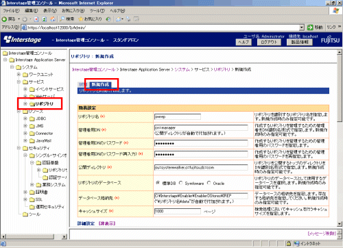Click the ログアウト button
This screenshot has width=343, height=248.
coord(269,42)
